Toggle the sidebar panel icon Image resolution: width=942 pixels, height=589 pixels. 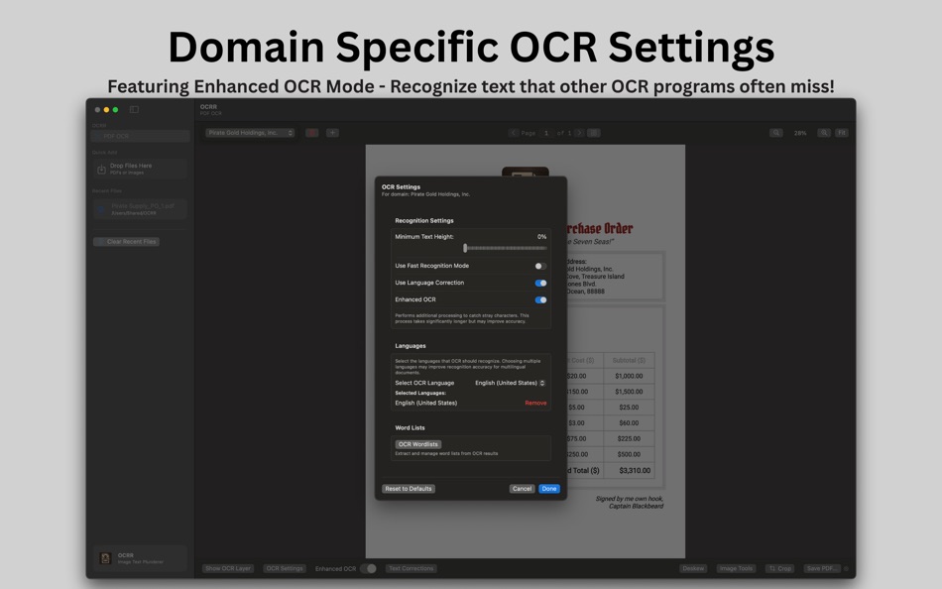click(x=134, y=109)
